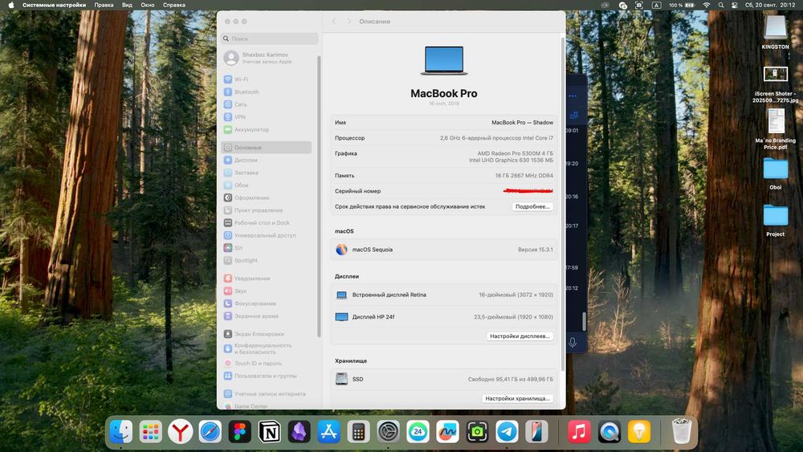Open Figma from the Dock
This screenshot has width=803, height=452.
tap(239, 432)
